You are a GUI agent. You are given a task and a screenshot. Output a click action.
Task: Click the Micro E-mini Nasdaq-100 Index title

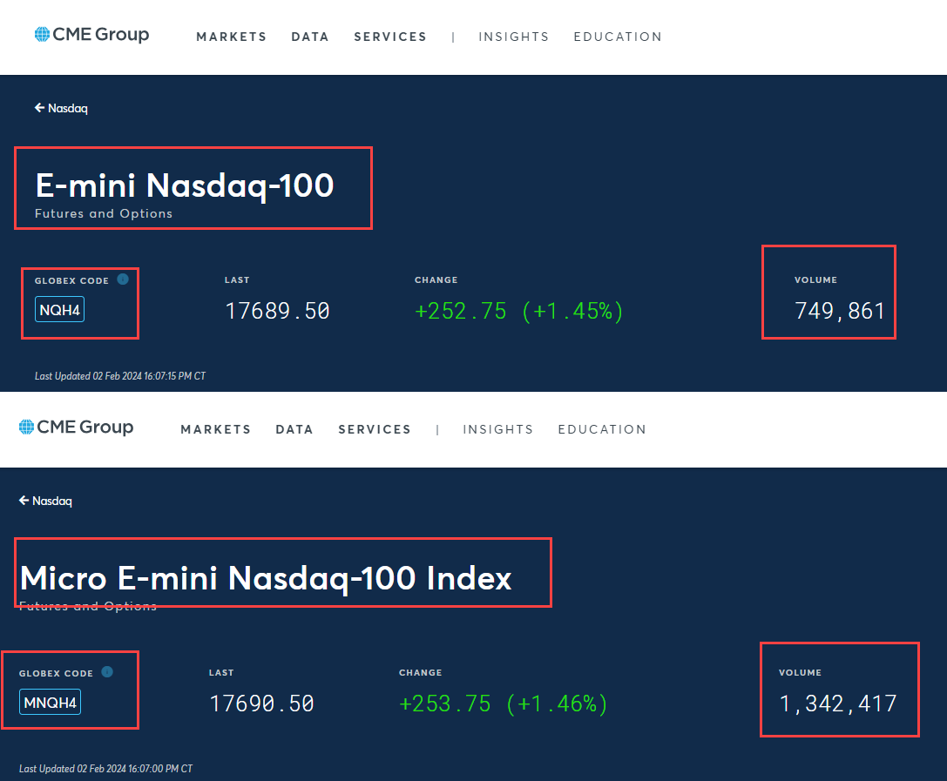[266, 578]
